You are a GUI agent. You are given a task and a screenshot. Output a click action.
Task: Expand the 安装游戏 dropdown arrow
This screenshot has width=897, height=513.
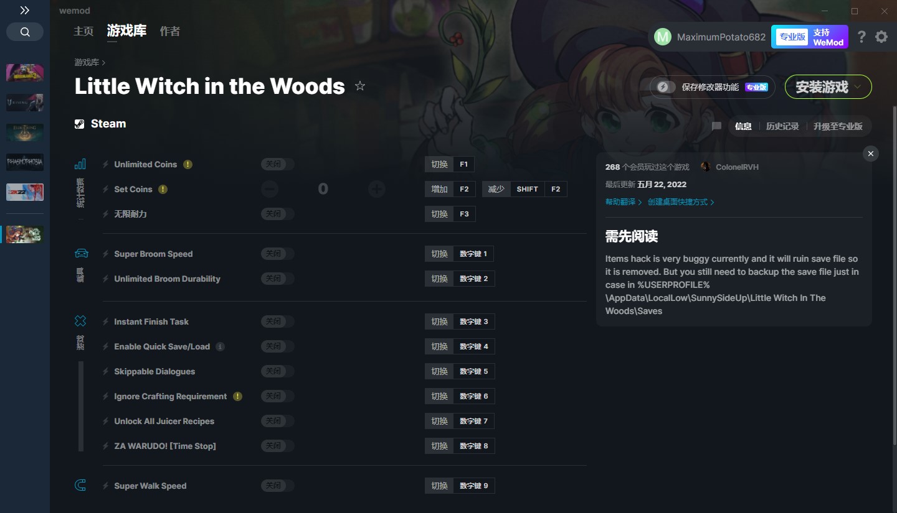(x=858, y=87)
